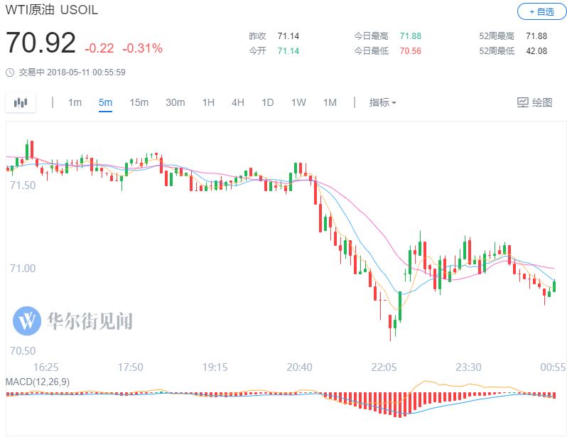
Task: Click the 71.00 price axis label
Action: tap(23, 269)
